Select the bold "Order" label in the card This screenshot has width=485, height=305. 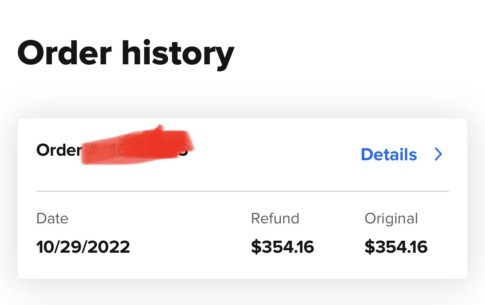click(59, 150)
